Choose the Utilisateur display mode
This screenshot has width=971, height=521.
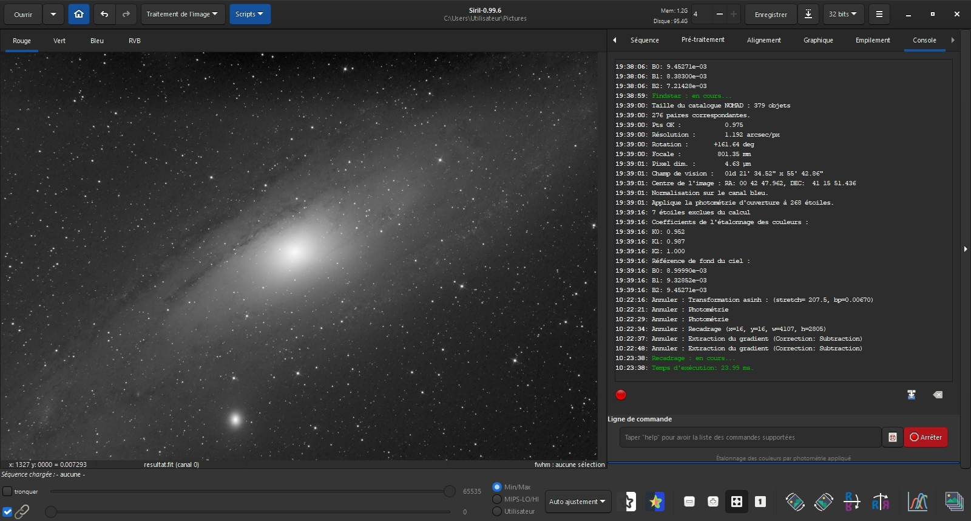497,511
